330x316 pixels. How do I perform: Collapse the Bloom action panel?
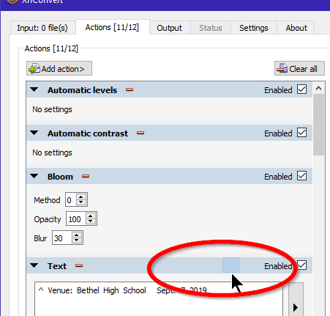(34, 176)
